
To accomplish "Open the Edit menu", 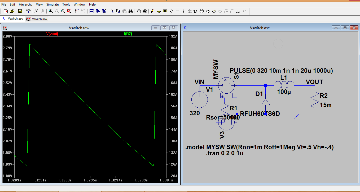I will 12,4.
